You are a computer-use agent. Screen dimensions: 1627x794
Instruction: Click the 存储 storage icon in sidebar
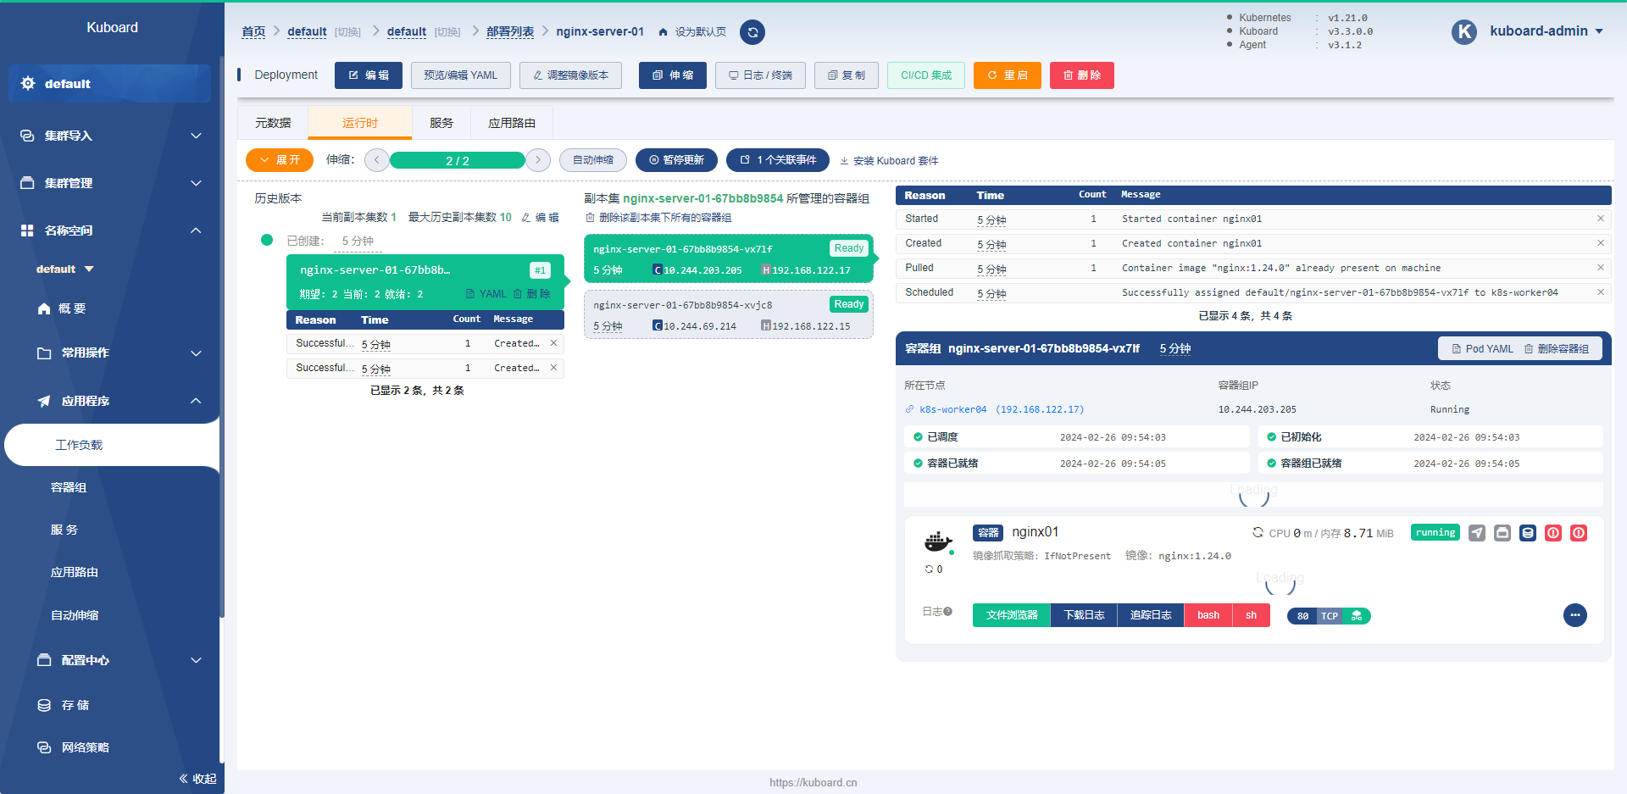(44, 705)
